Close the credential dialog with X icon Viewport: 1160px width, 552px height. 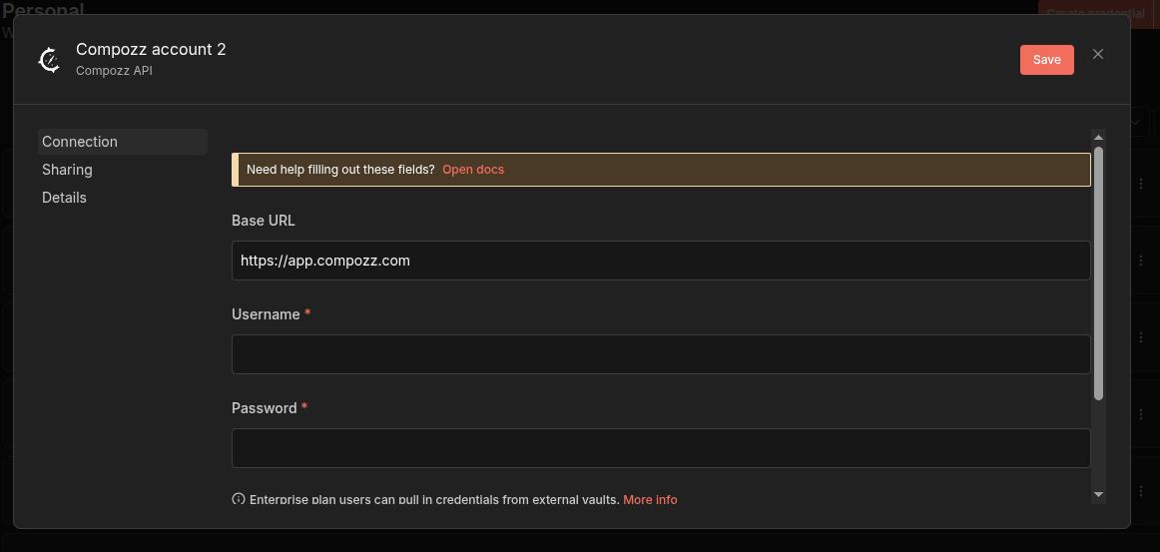tap(1098, 54)
